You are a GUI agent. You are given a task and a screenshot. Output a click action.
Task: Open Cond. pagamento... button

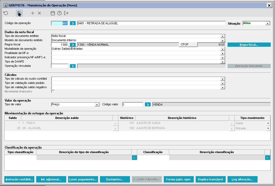pos(83,179)
